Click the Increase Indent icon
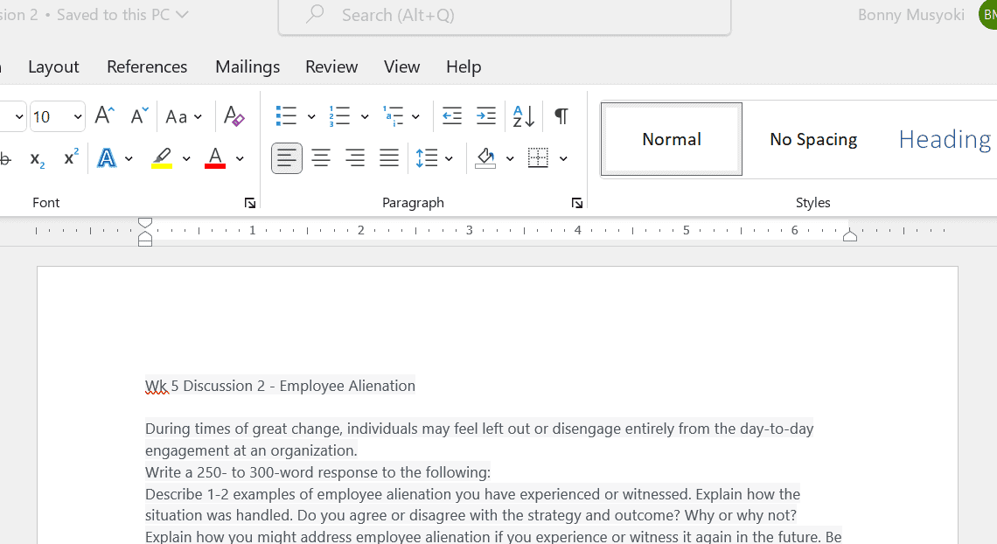Screen dimensions: 997x544 [485, 115]
